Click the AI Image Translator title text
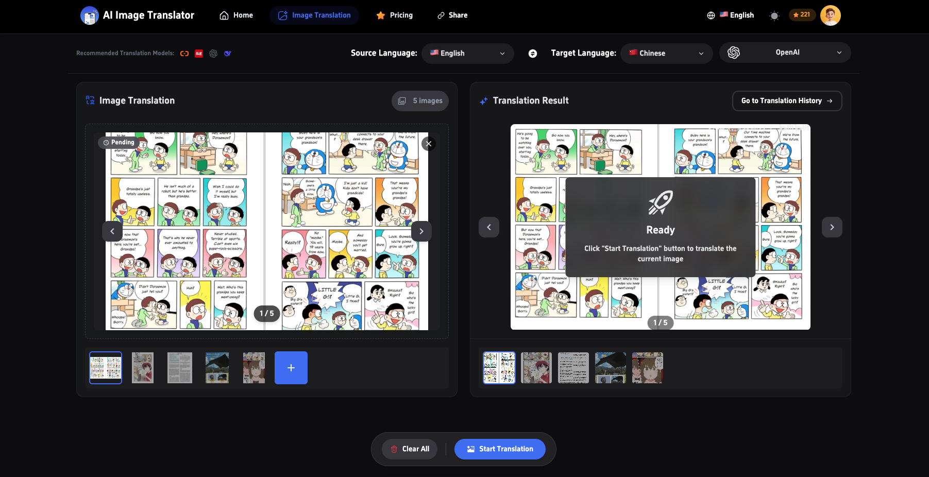 click(x=148, y=15)
